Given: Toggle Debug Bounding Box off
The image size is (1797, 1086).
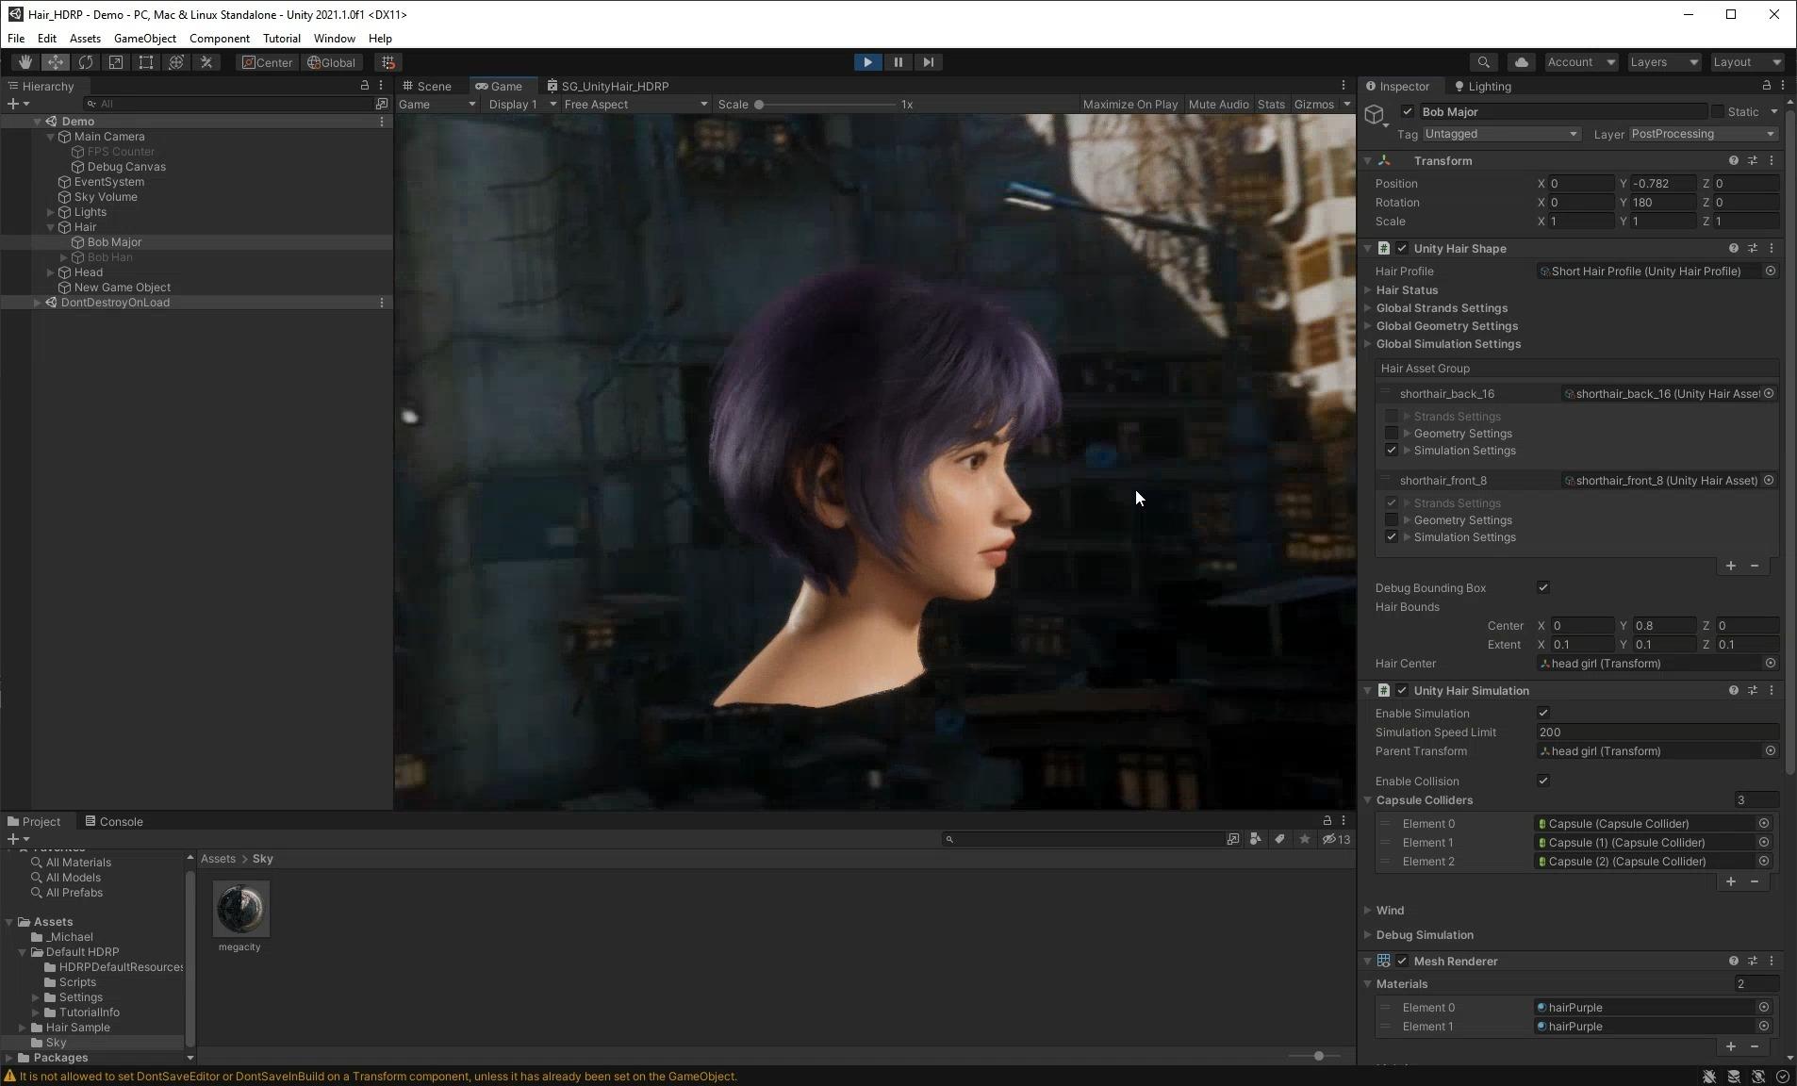Looking at the screenshot, I should 1543,587.
